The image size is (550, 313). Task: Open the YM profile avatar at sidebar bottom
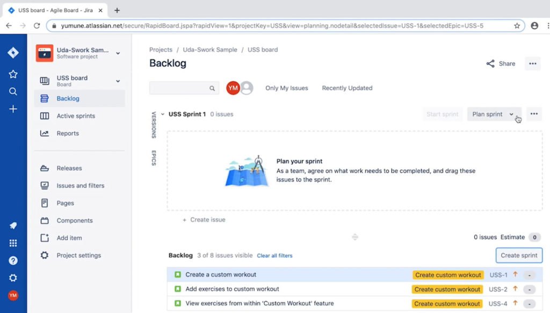tap(13, 295)
